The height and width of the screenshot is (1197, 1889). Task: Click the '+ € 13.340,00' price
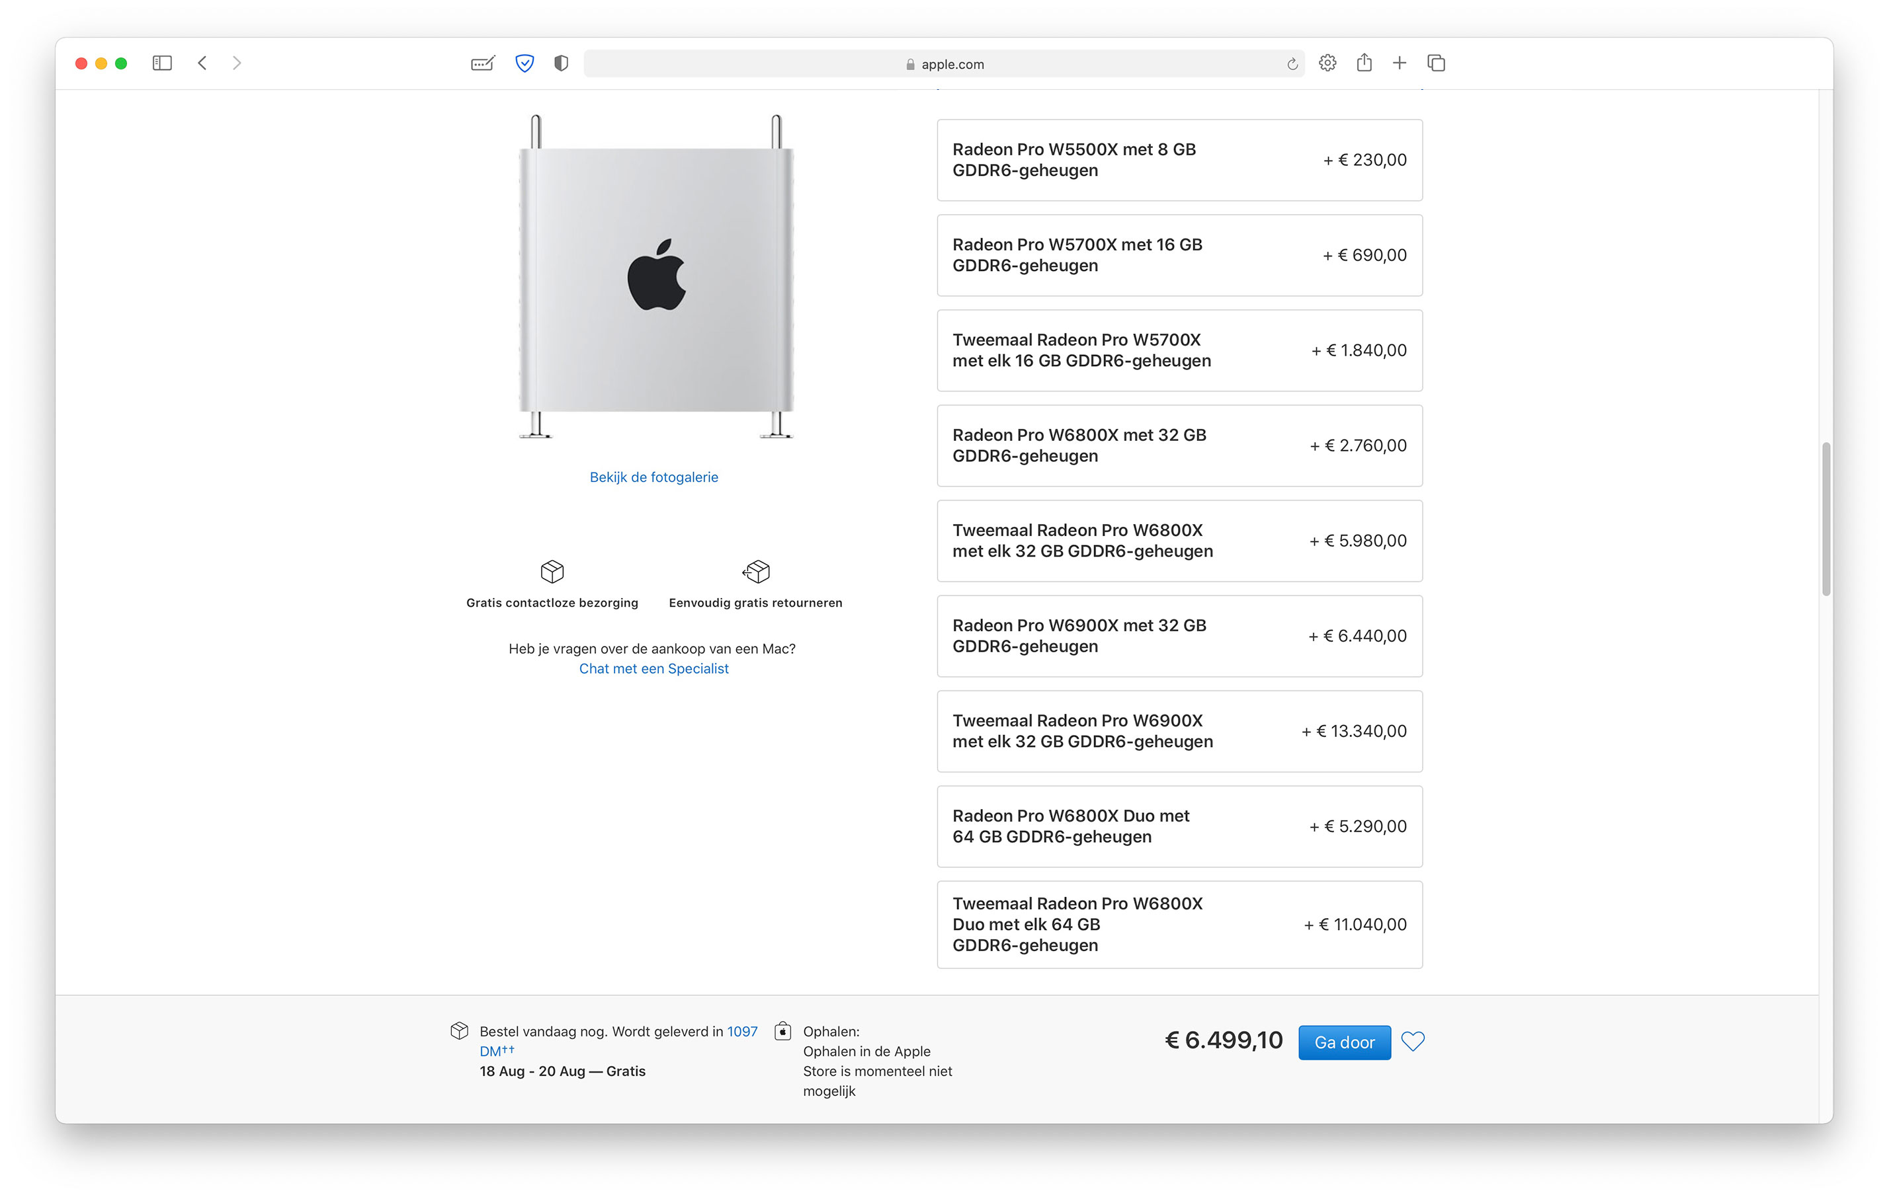click(x=1354, y=732)
